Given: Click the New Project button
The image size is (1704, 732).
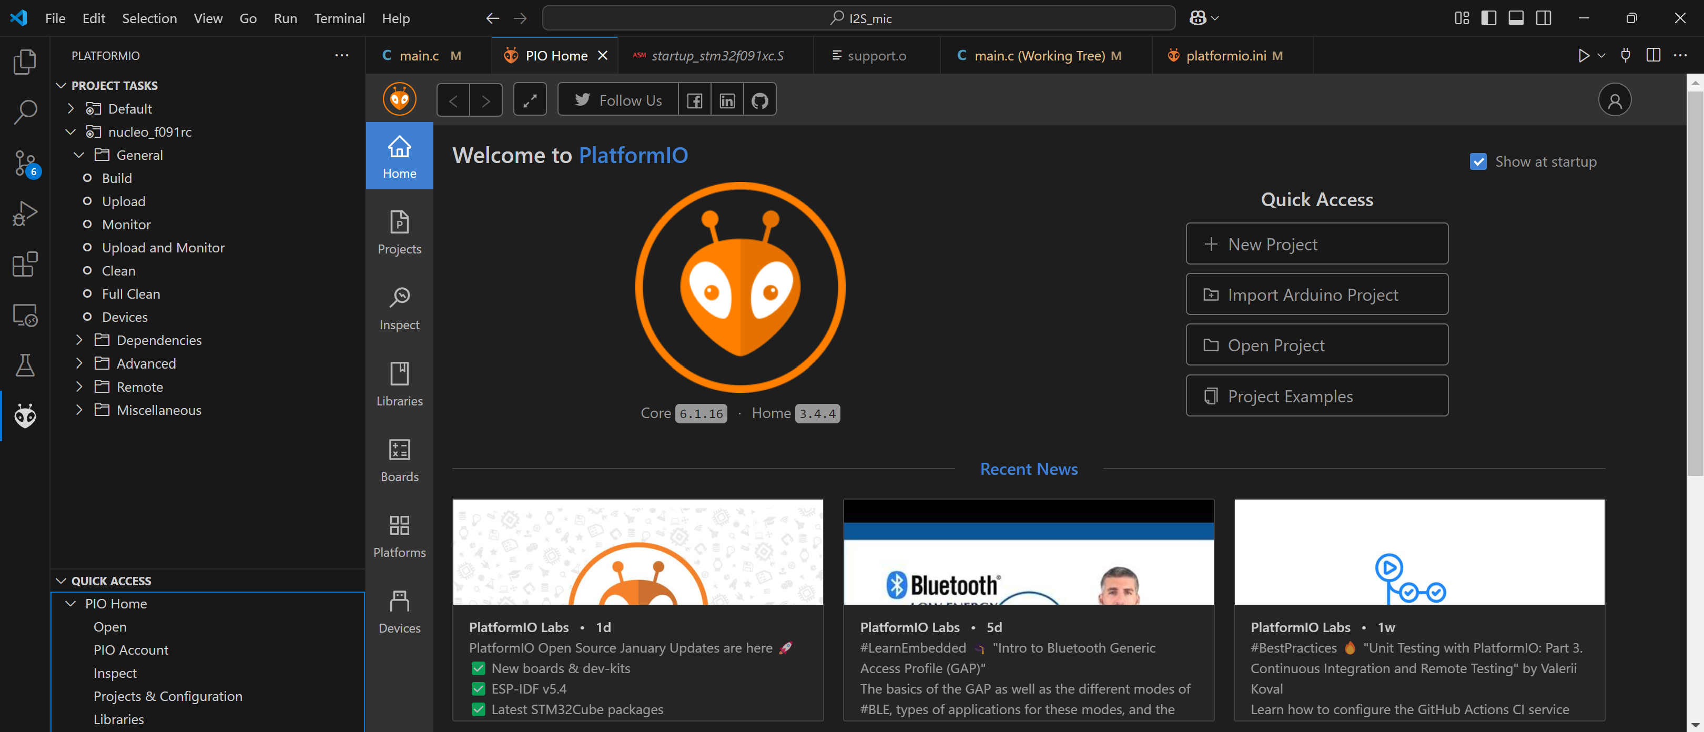Looking at the screenshot, I should click(x=1316, y=244).
